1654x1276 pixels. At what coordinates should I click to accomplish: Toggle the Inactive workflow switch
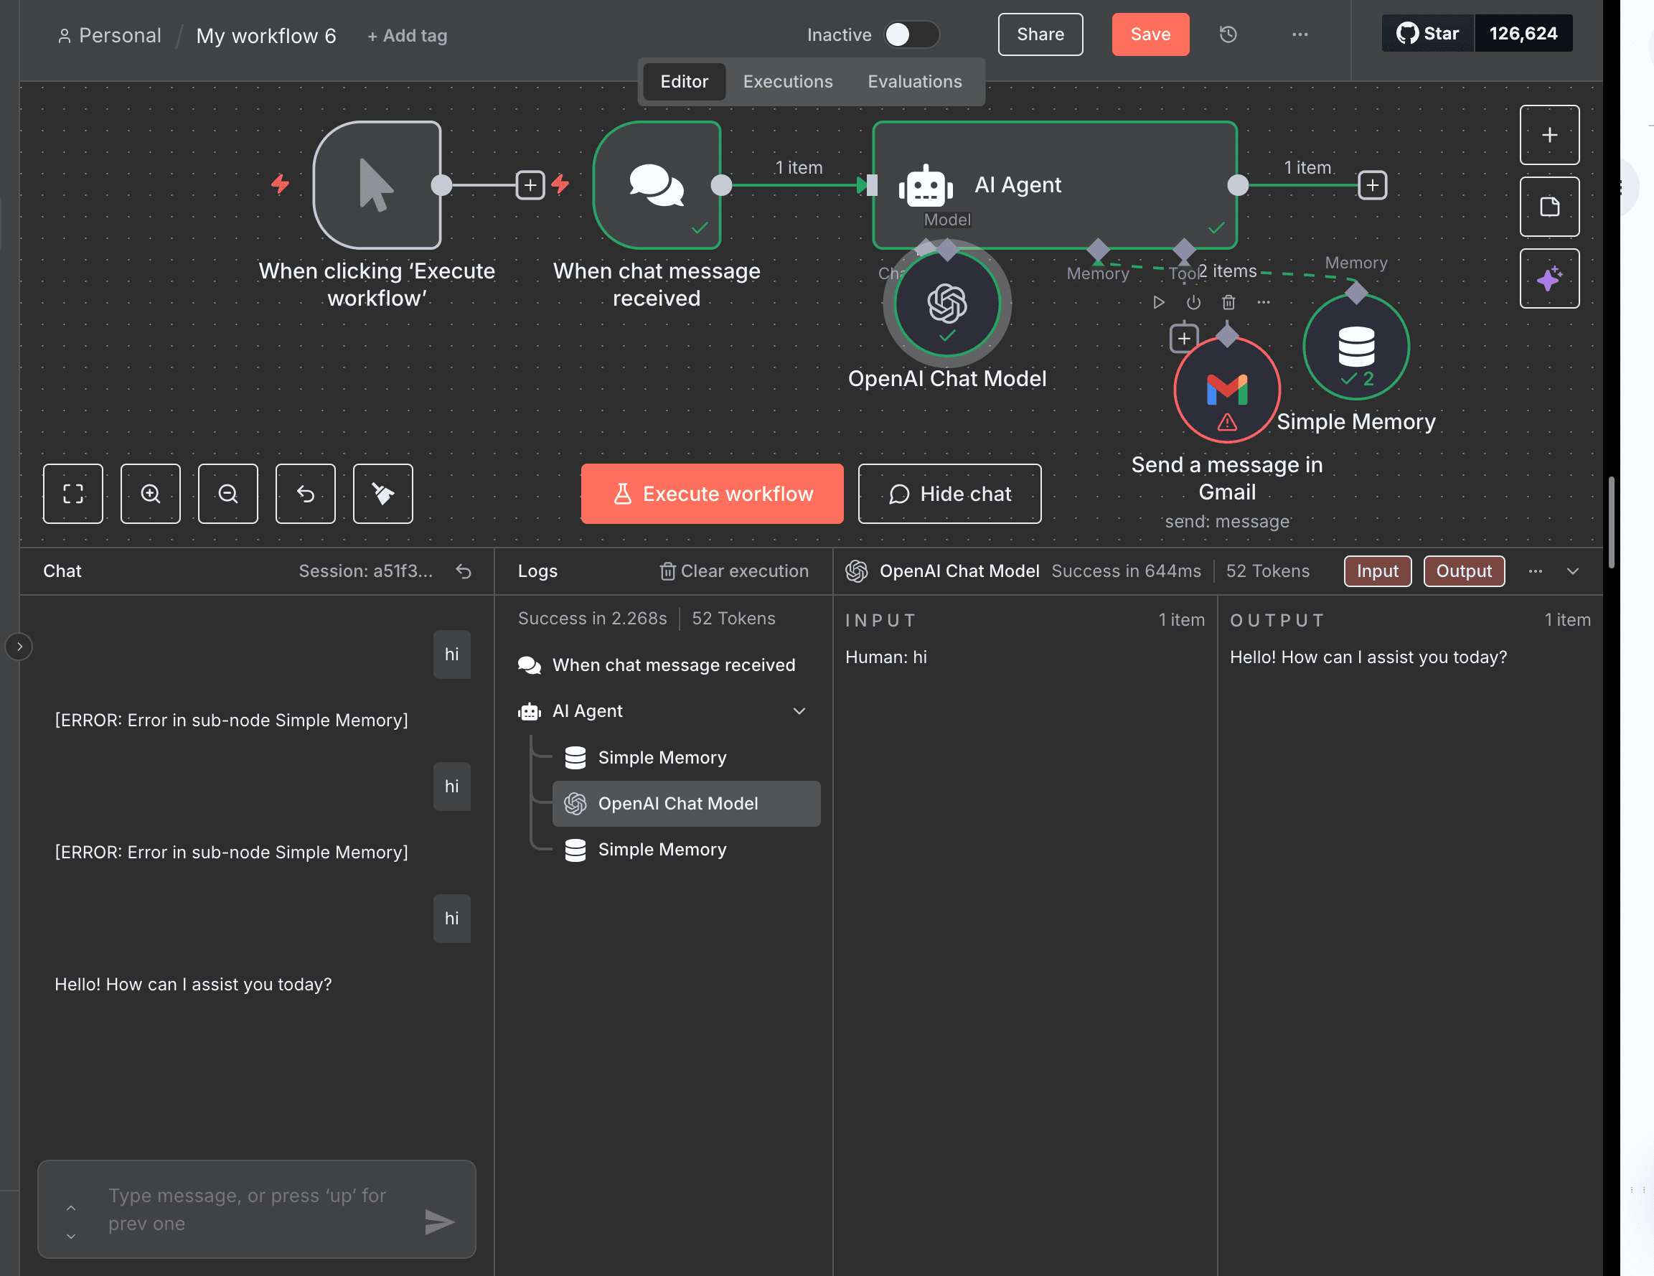click(911, 34)
